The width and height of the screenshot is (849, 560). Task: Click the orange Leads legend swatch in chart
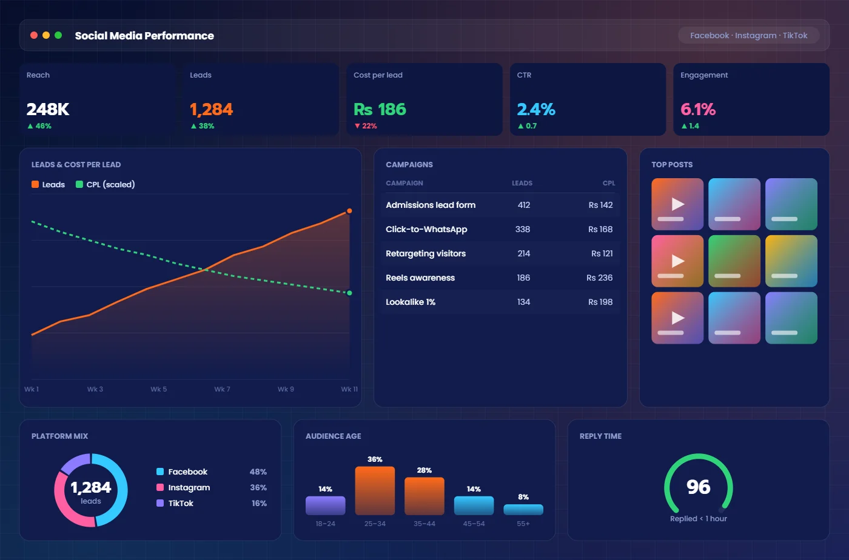coord(35,184)
